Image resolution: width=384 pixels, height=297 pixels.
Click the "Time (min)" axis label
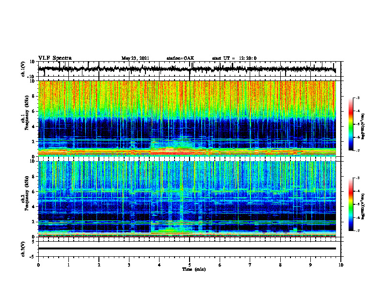[x=194, y=269]
